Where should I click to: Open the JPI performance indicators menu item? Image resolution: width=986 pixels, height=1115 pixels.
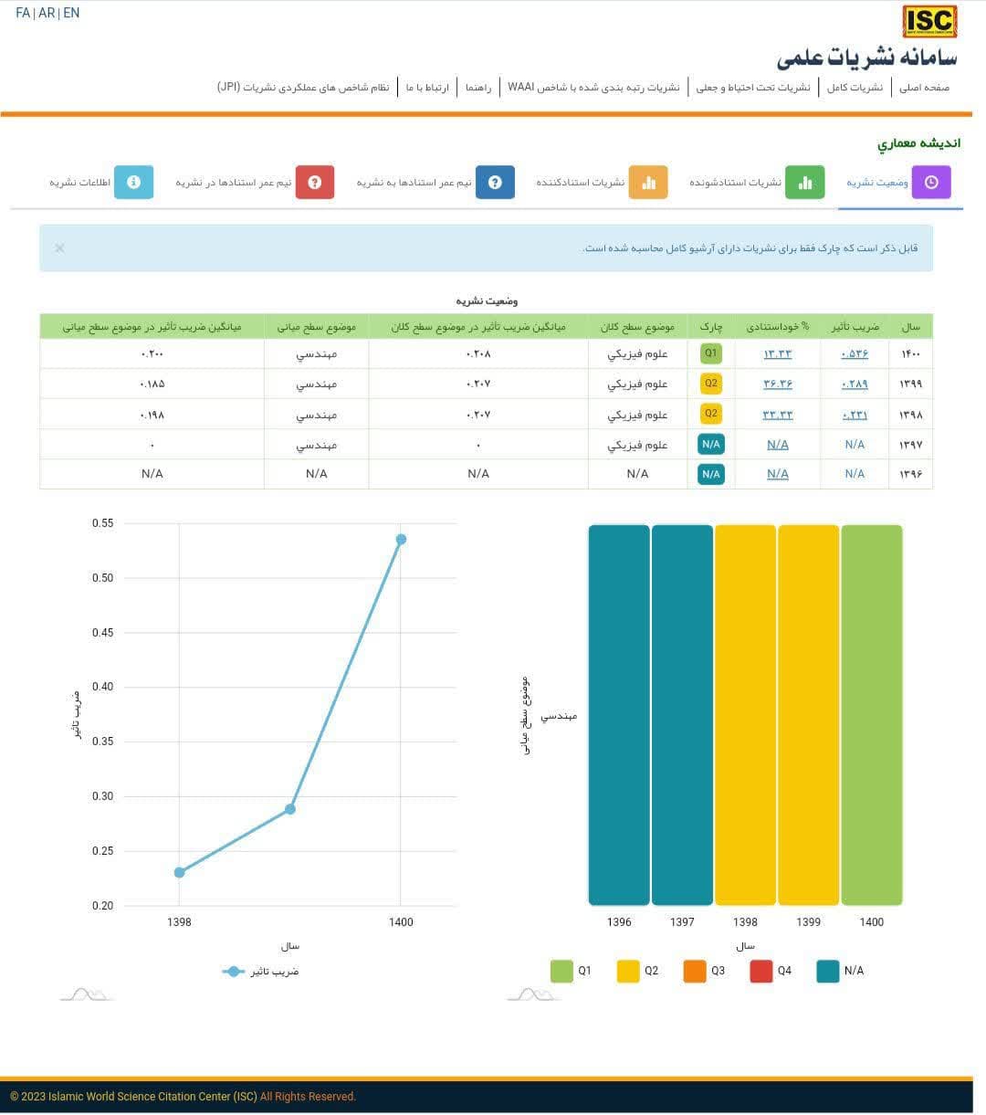point(303,88)
